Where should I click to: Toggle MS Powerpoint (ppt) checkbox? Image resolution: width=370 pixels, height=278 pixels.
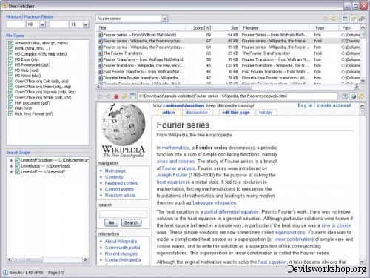(x=10, y=64)
